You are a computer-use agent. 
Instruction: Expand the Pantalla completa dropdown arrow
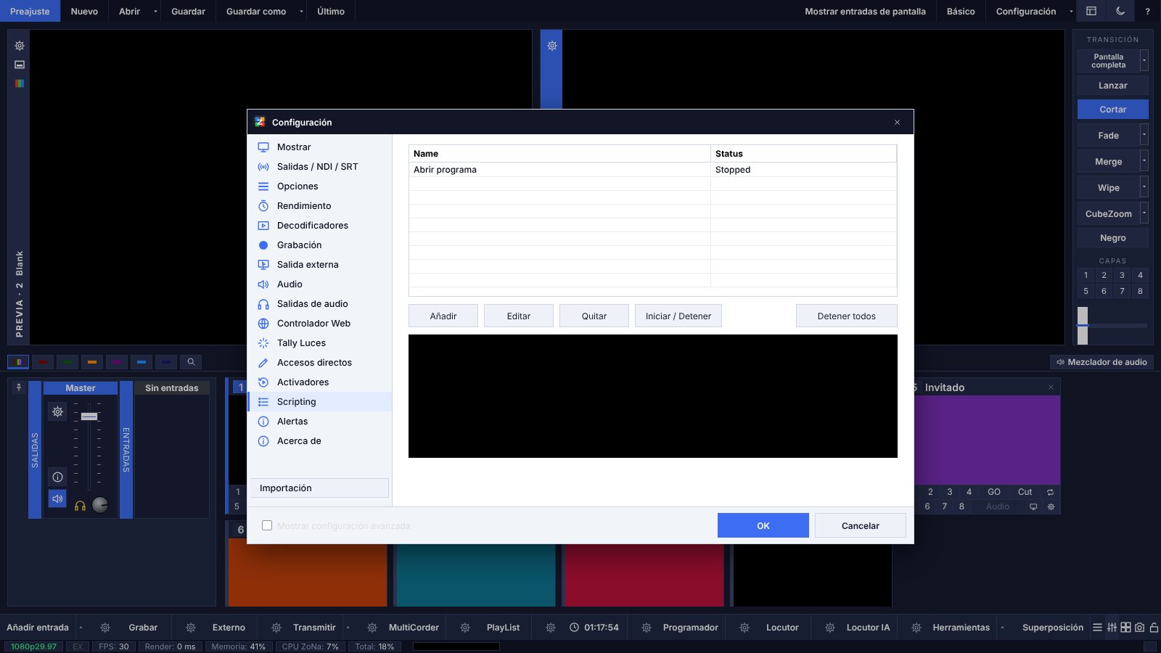(1144, 61)
